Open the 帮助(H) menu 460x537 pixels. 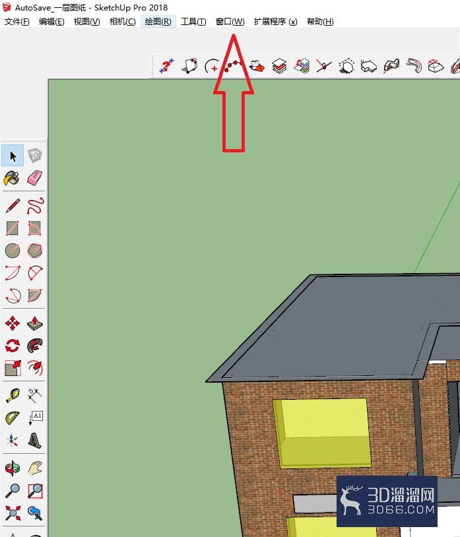(320, 22)
